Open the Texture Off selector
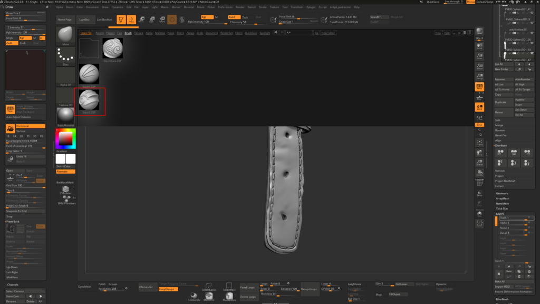 65,97
